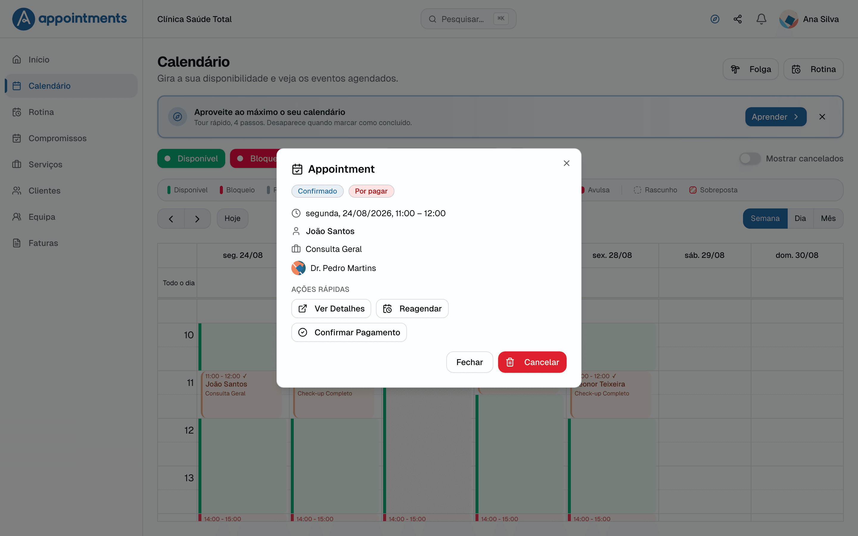Dismiss the calendar tour banner
Viewport: 858px width, 536px height.
coord(822,117)
